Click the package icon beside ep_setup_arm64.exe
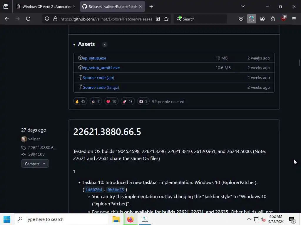Image resolution: width=301 pixels, height=225 pixels. pos(81,68)
